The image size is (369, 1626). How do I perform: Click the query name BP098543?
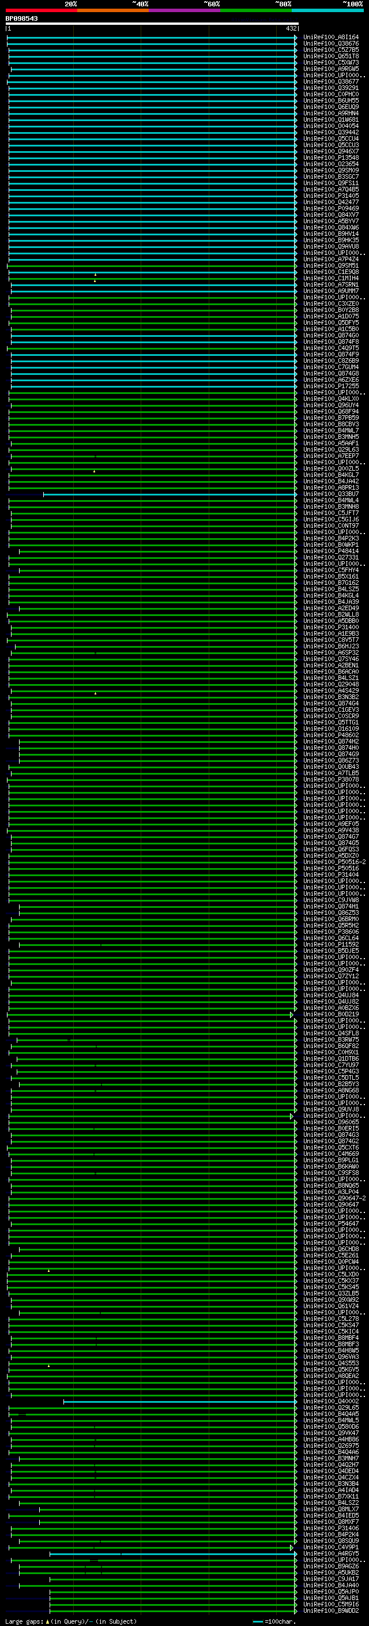21,19
